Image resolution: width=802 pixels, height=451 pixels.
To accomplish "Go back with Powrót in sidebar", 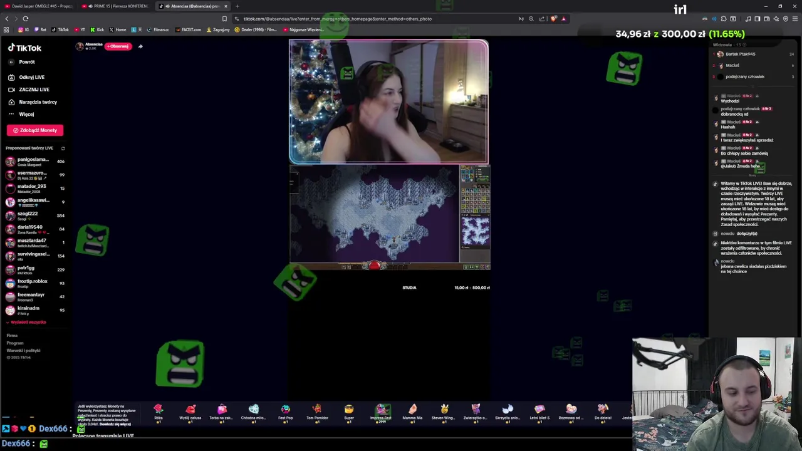I will click(22, 62).
